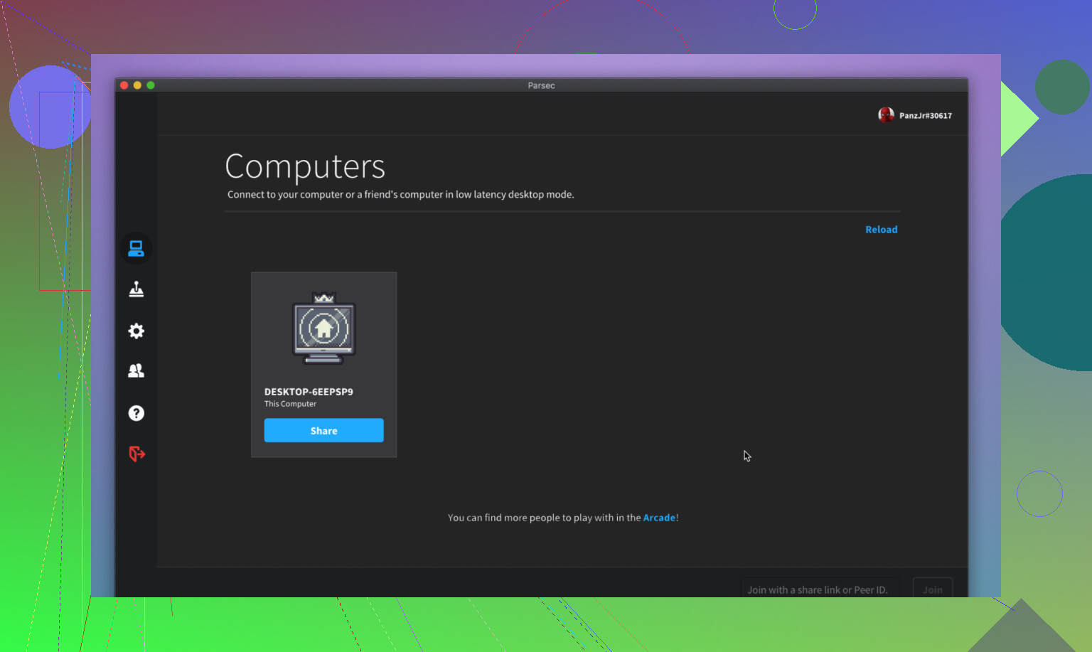
Task: Click the user avatar picture
Action: 886,115
